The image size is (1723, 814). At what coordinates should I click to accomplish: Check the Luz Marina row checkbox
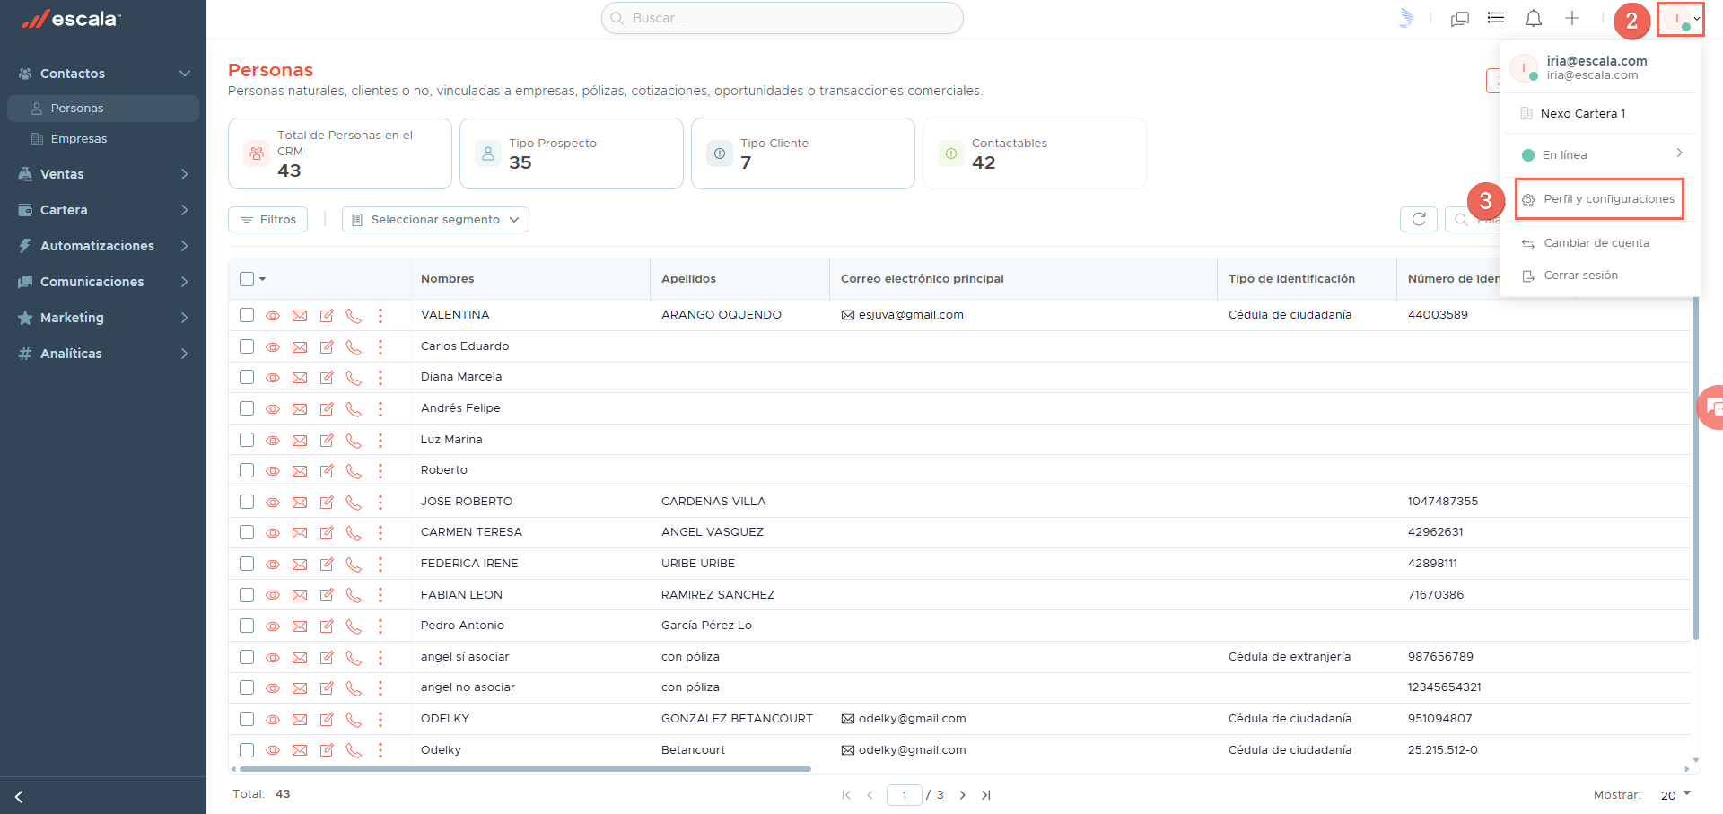247,440
